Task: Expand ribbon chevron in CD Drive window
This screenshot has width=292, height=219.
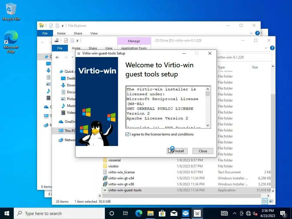Action: [x=266, y=48]
